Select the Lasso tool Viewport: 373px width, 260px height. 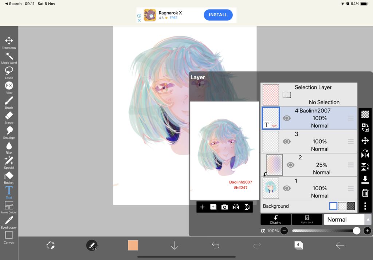(x=9, y=73)
